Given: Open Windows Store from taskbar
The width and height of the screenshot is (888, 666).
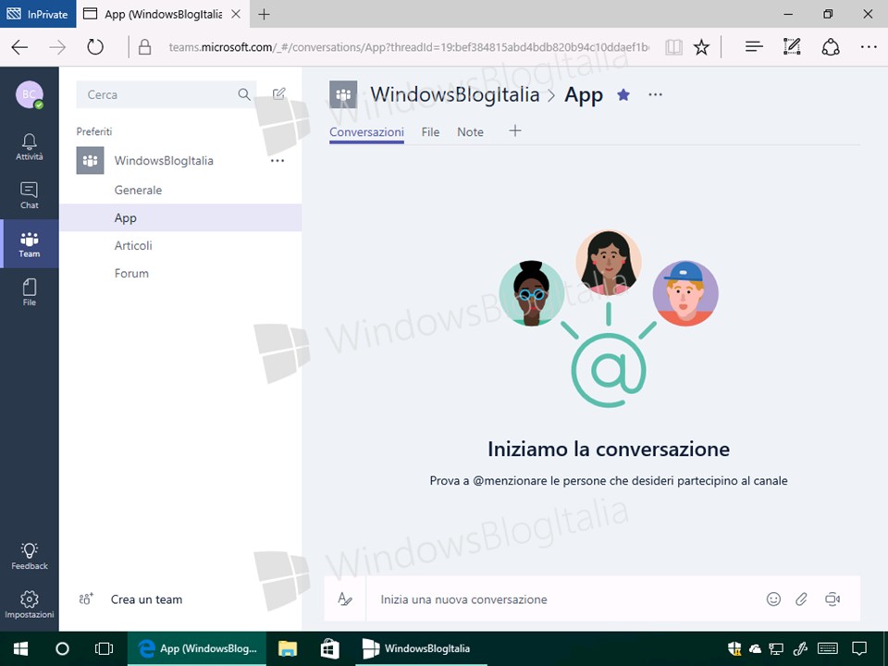Looking at the screenshot, I should click(329, 648).
